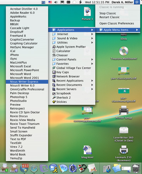Open Global Village Fax Center item
The image size is (142, 174).
pyautogui.click(x=72, y=68)
